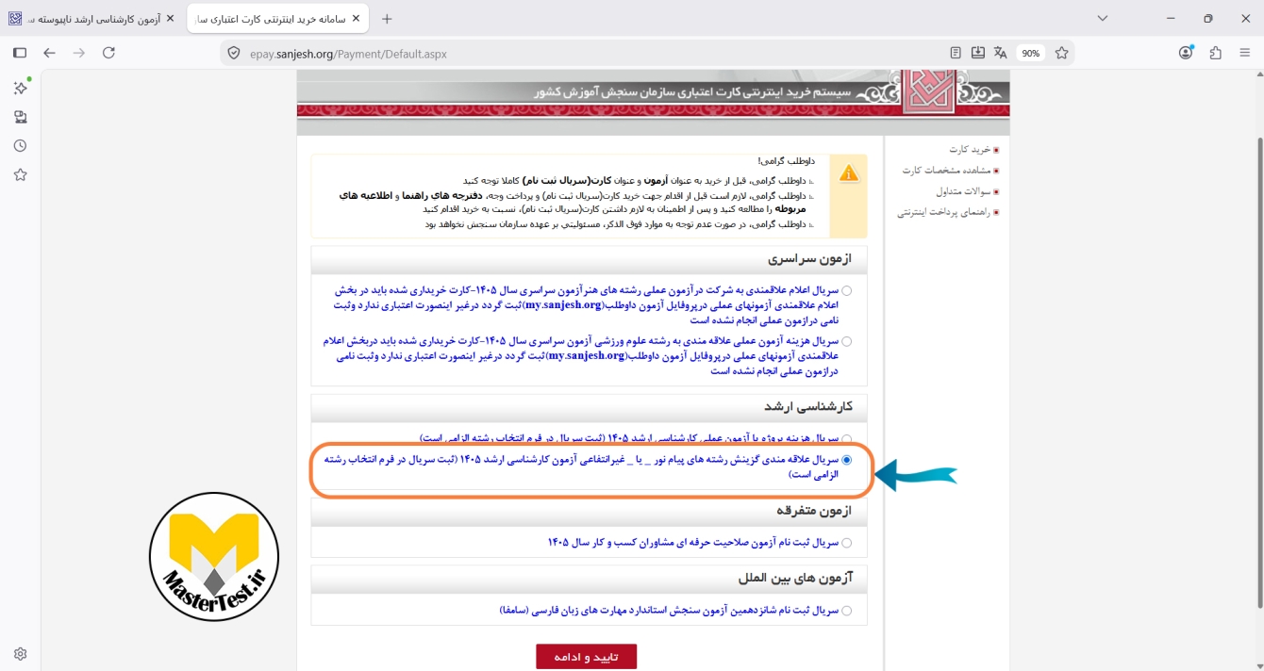Close the سامانه خرید اینترنتی tab
The width and height of the screenshot is (1264, 671).
[355, 19]
